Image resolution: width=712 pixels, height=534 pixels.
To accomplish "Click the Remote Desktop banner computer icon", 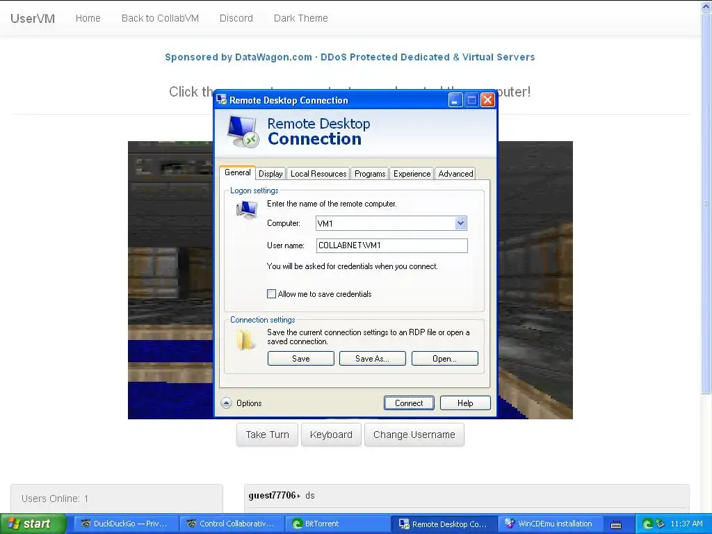I will [x=243, y=131].
